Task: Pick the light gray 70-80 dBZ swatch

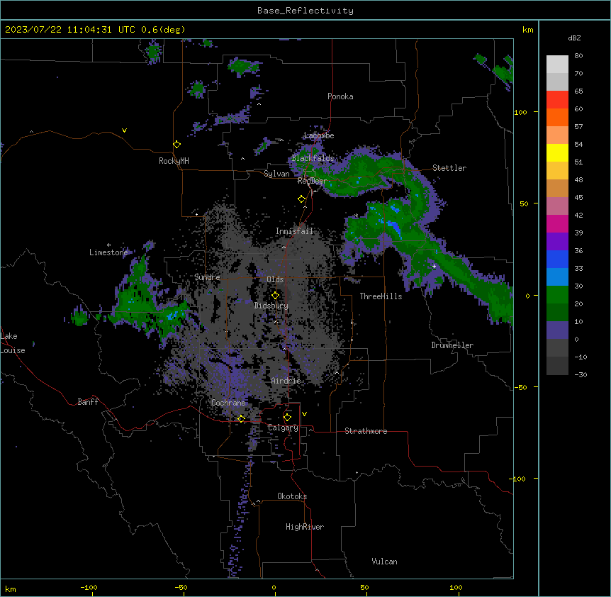Action: coord(557,65)
